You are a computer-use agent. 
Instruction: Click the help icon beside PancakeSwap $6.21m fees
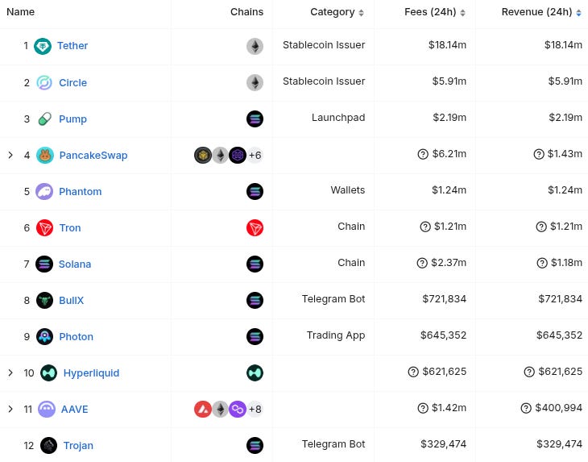(423, 154)
